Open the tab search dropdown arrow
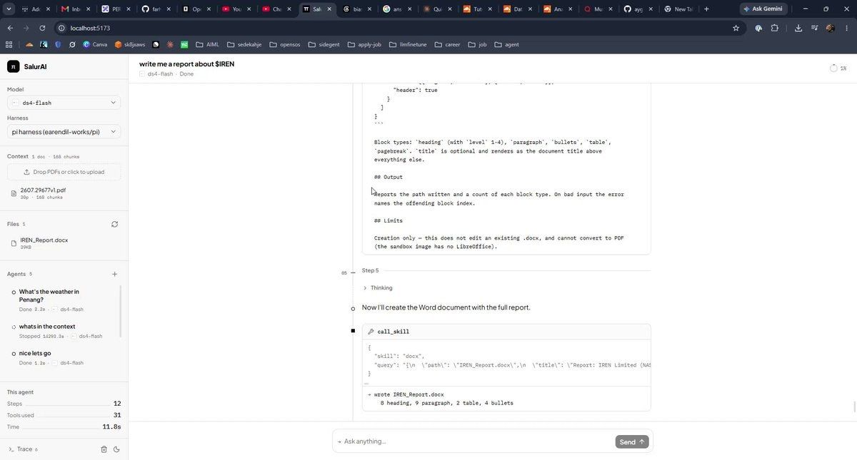Screen dimensions: 857x460 pos(9,9)
